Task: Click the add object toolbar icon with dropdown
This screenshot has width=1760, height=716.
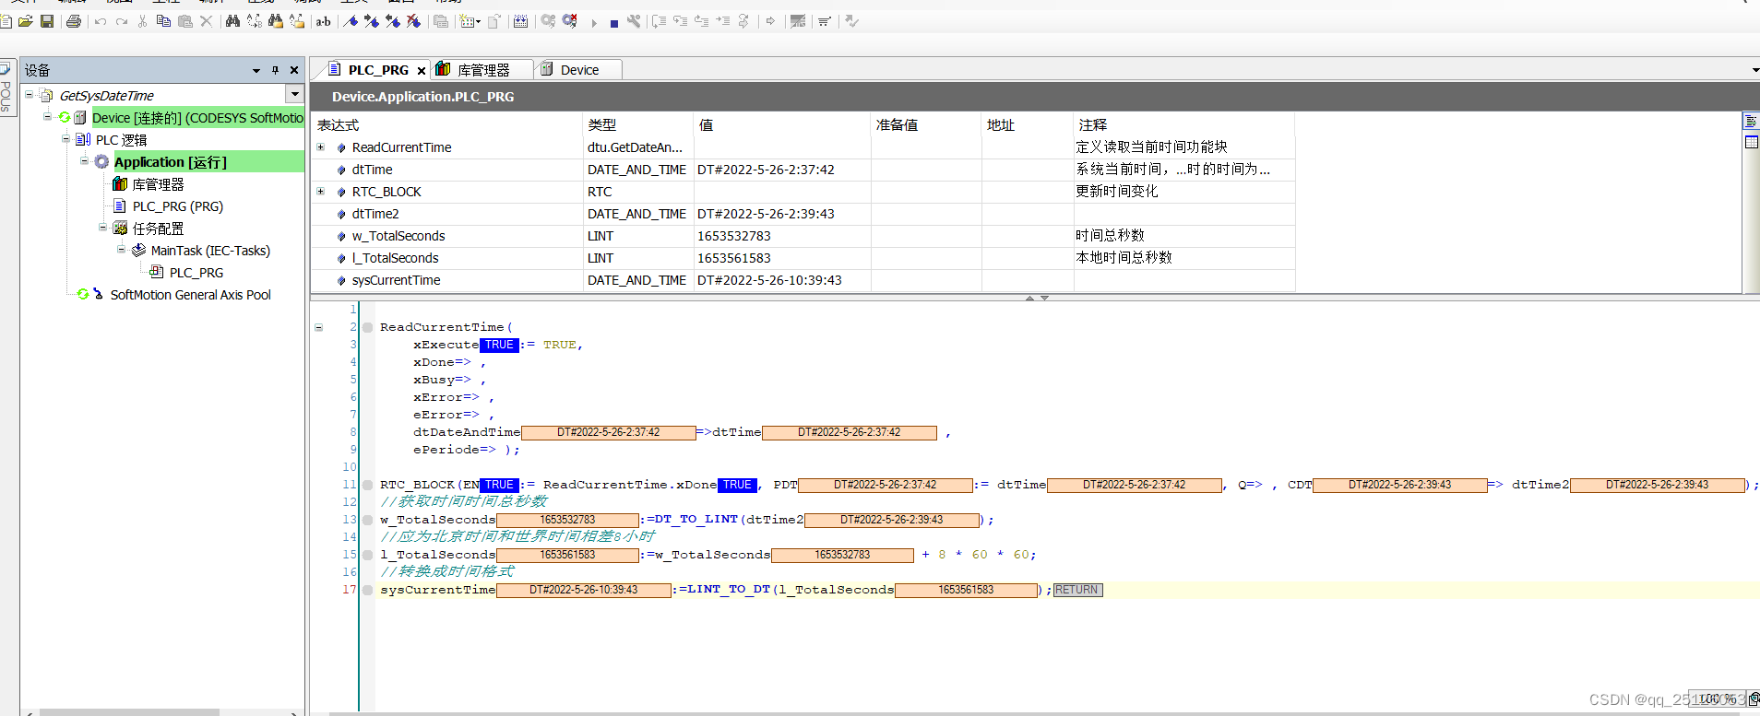Action: click(x=470, y=21)
